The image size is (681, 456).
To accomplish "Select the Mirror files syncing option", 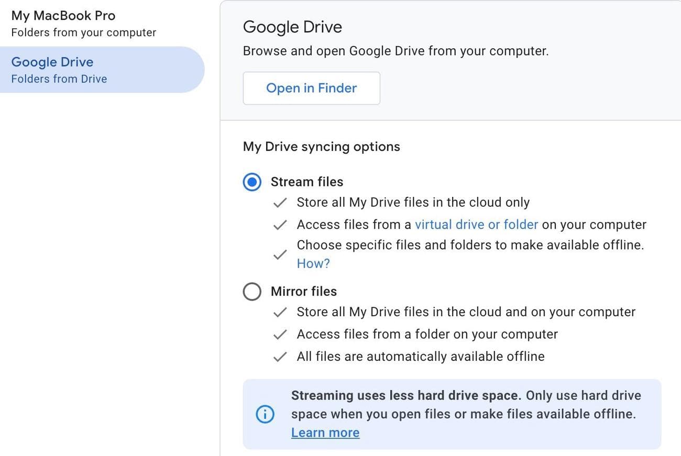I will pos(252,292).
